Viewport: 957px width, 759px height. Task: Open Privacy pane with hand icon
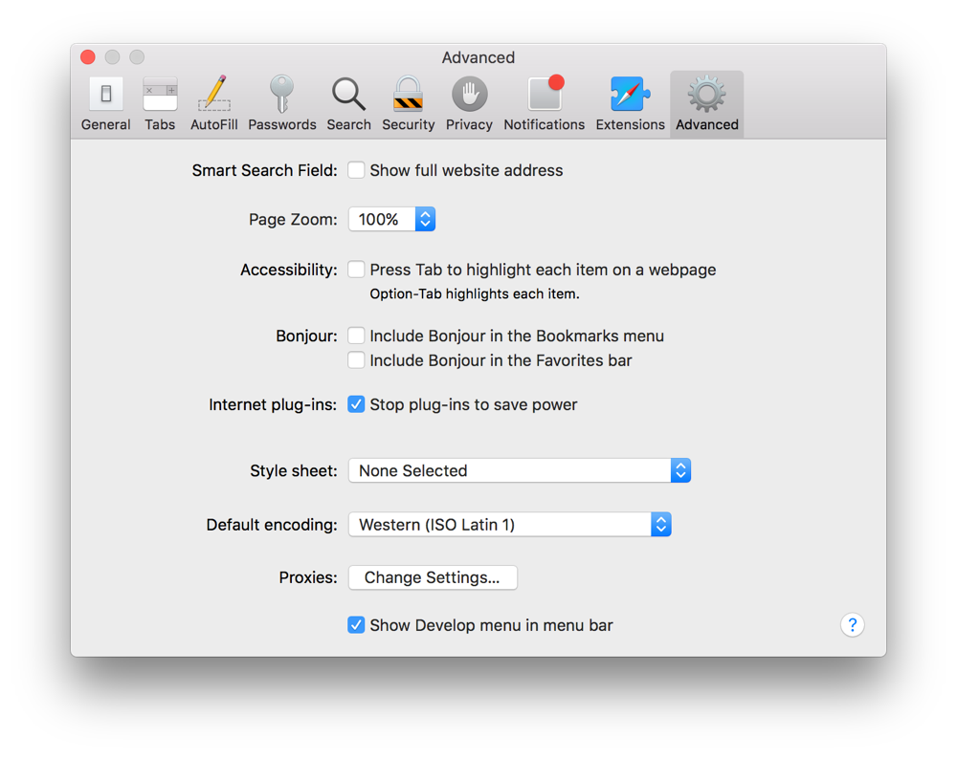469,104
